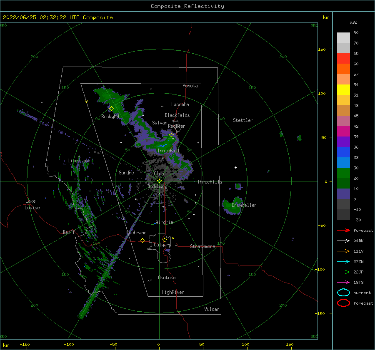Click the Lake Louise label

tap(32, 204)
